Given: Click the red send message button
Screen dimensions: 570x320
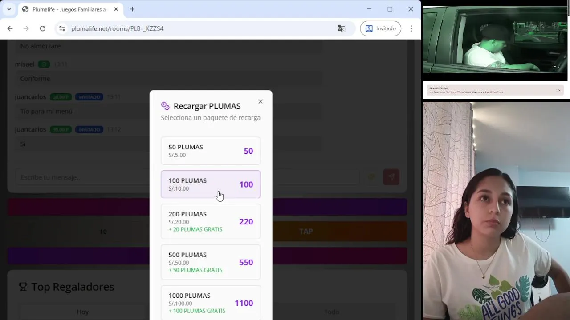Looking at the screenshot, I should [x=391, y=177].
